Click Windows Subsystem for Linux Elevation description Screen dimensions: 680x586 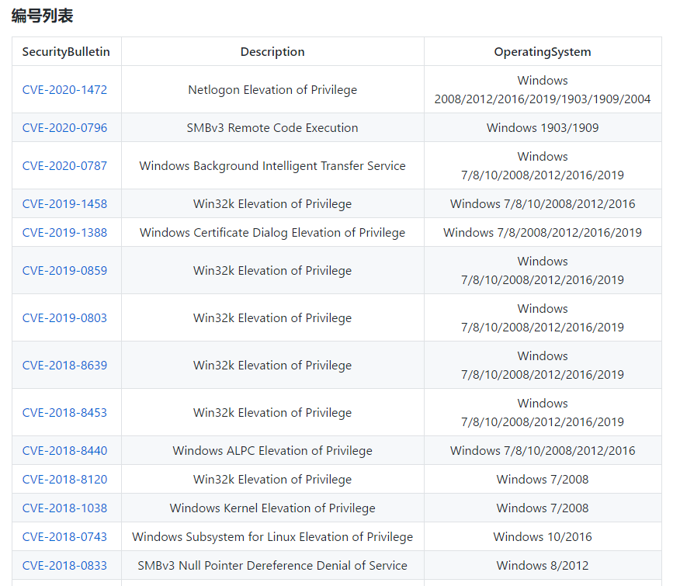(x=272, y=537)
